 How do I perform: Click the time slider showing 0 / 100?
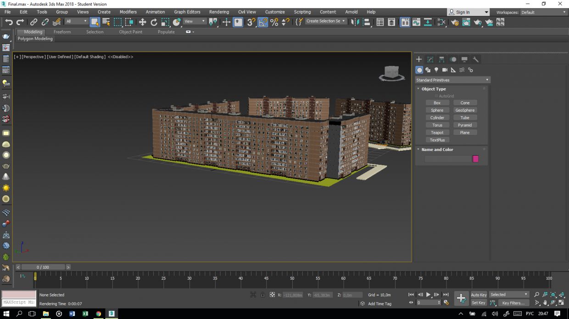click(x=43, y=267)
